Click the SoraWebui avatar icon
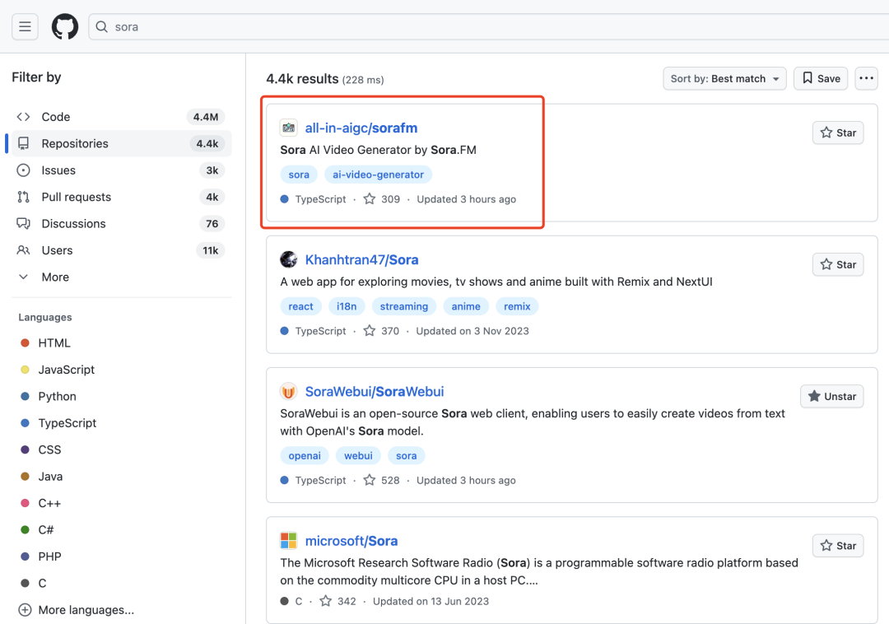889x624 pixels. tap(289, 391)
